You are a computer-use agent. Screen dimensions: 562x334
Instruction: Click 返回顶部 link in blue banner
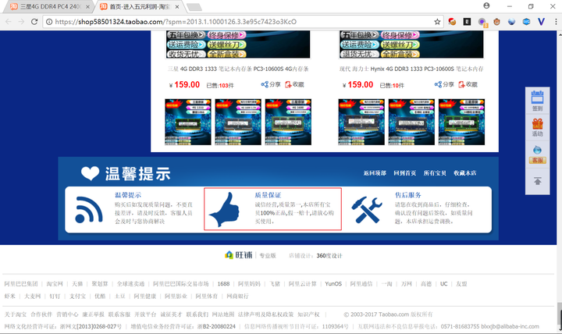(375, 173)
